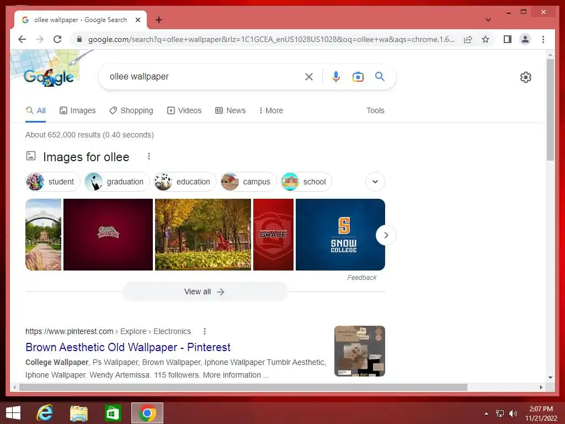The height and width of the screenshot is (424, 565).
Task: Reload the current page
Action: 57,39
